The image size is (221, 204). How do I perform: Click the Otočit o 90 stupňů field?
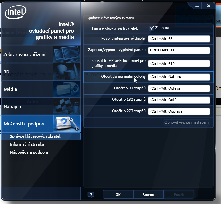coord(179,89)
